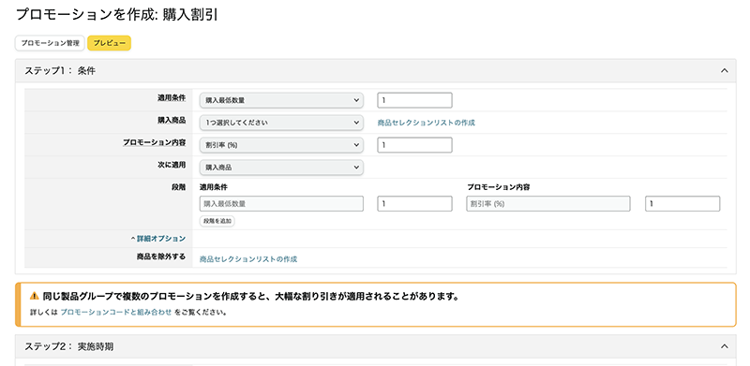Click the 段階 購入最低数量 disabled field

tap(281, 203)
